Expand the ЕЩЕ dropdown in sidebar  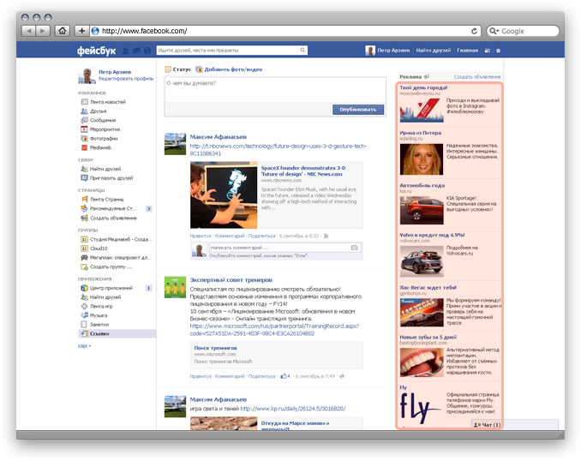(85, 346)
